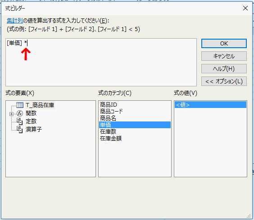Select 定数 label in expression elements
Viewport: 254px width, 220px height.
tap(31, 121)
